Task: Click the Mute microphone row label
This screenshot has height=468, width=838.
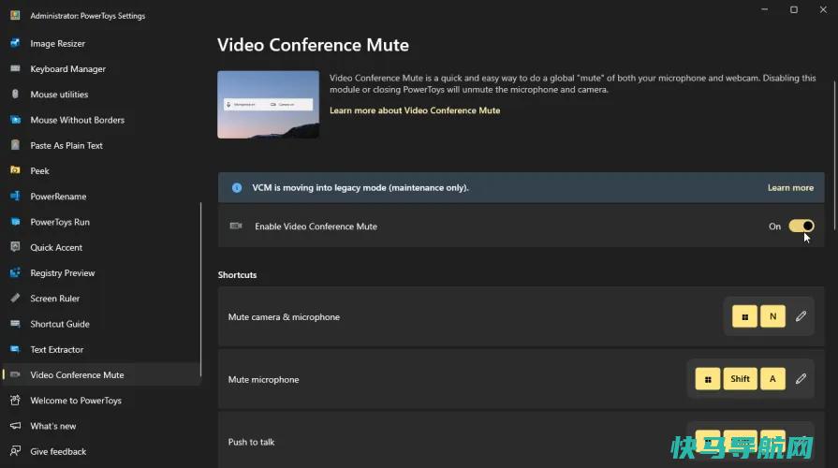Action: [x=263, y=379]
